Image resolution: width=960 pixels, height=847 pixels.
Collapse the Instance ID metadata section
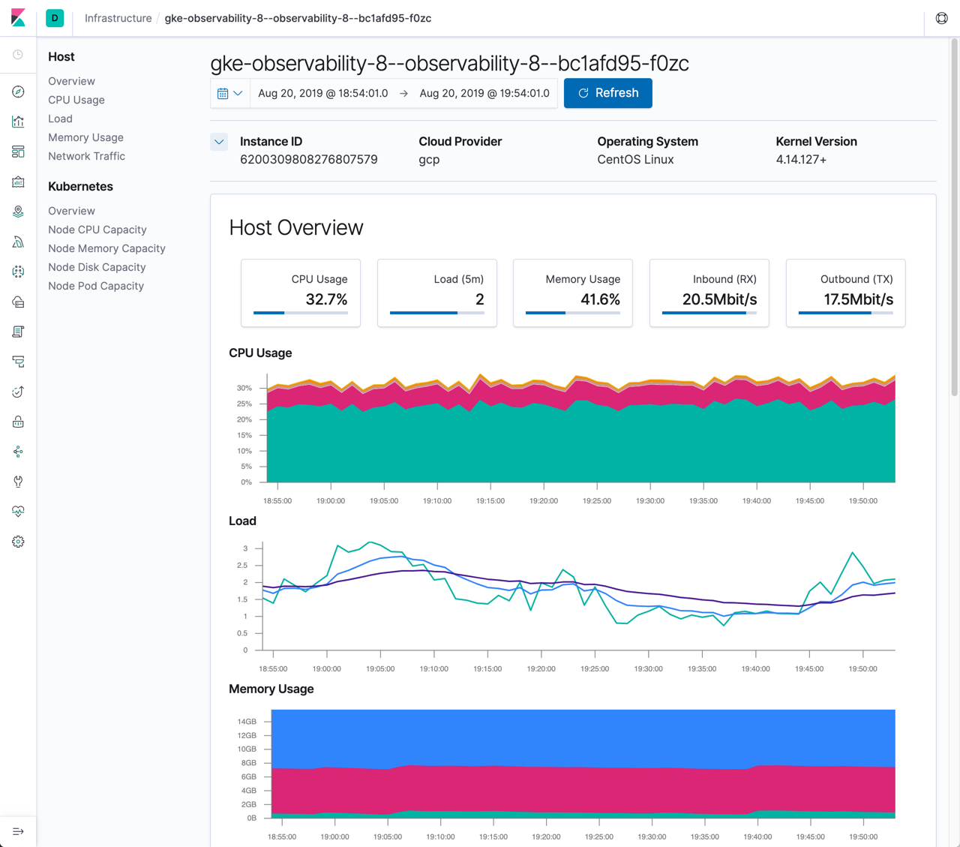(x=218, y=142)
